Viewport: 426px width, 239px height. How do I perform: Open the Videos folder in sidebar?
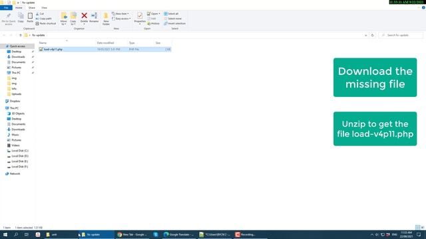(15, 145)
